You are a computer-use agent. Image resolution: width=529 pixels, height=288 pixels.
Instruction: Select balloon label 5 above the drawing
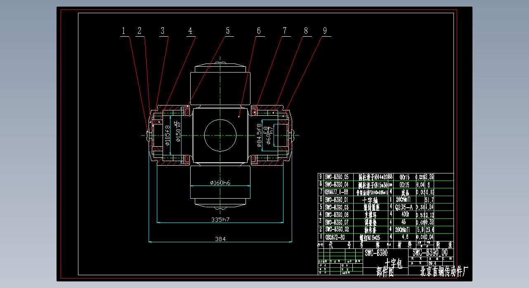coord(227,30)
